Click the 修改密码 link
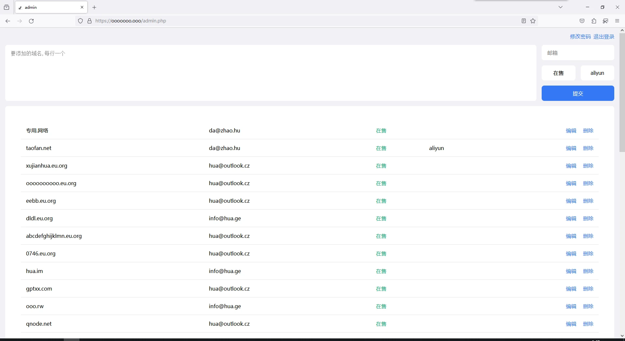625x341 pixels. (x=580, y=37)
